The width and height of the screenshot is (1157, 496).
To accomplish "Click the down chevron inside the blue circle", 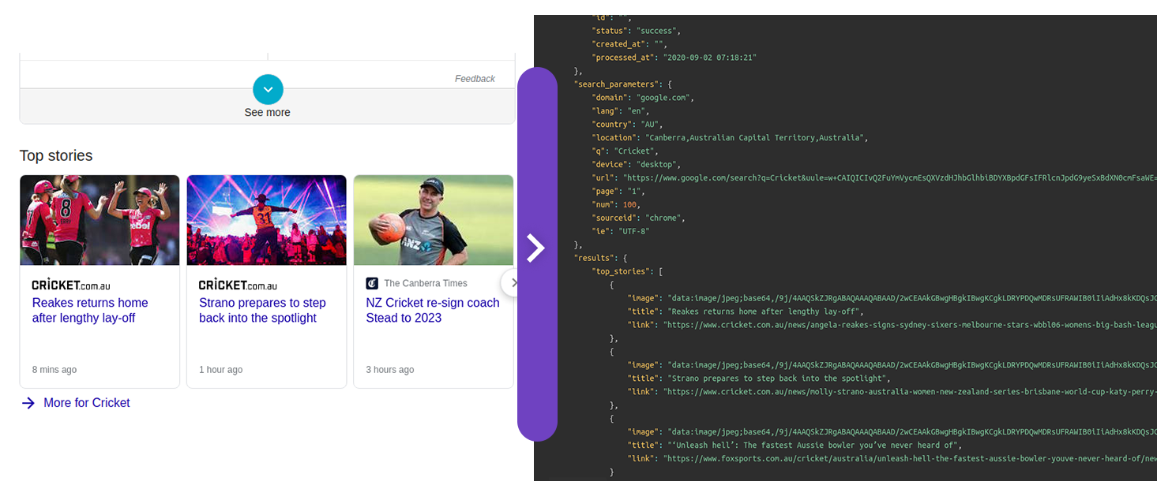I will coord(267,89).
